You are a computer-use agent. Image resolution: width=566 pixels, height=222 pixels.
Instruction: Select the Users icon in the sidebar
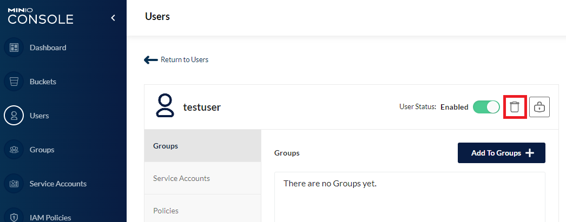[14, 116]
